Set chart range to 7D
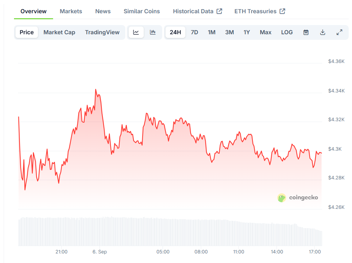The image size is (352, 263). tap(194, 32)
